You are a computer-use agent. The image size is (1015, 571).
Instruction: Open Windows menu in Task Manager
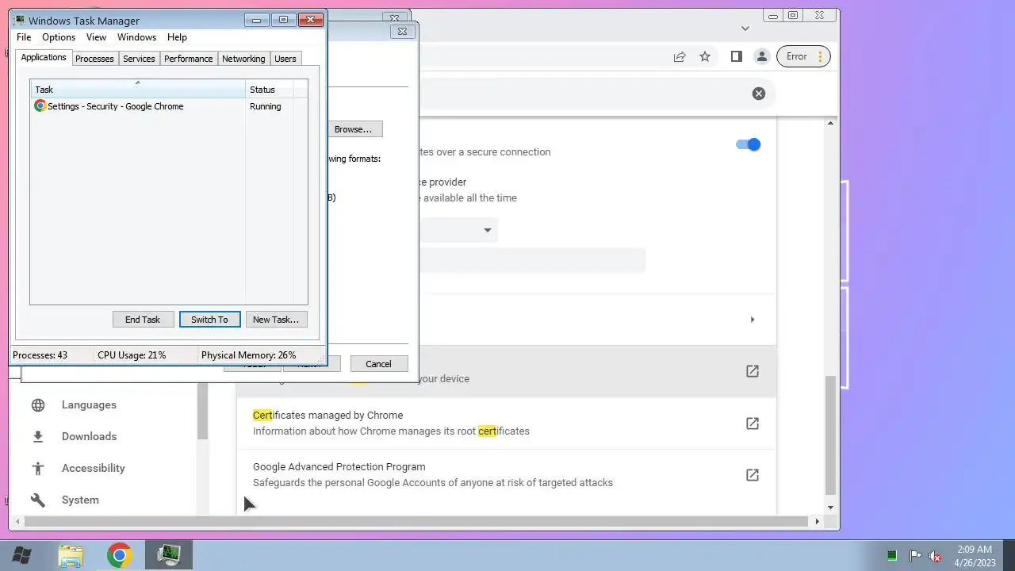point(136,37)
